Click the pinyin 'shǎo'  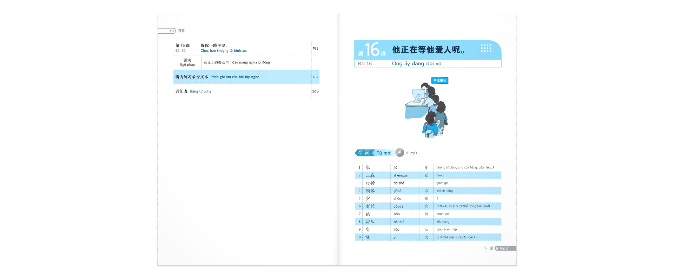(397, 198)
